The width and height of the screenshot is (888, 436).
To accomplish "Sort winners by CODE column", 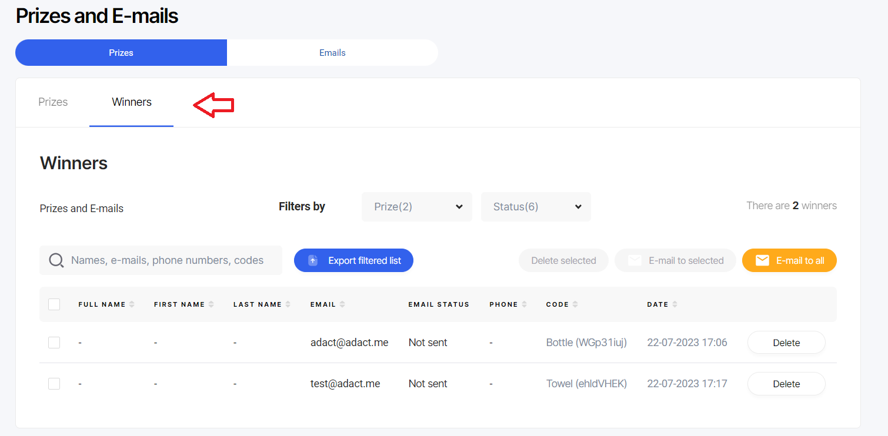I will pos(576,304).
